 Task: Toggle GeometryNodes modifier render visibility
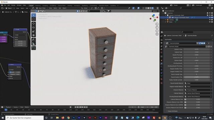[x=204, y=43]
